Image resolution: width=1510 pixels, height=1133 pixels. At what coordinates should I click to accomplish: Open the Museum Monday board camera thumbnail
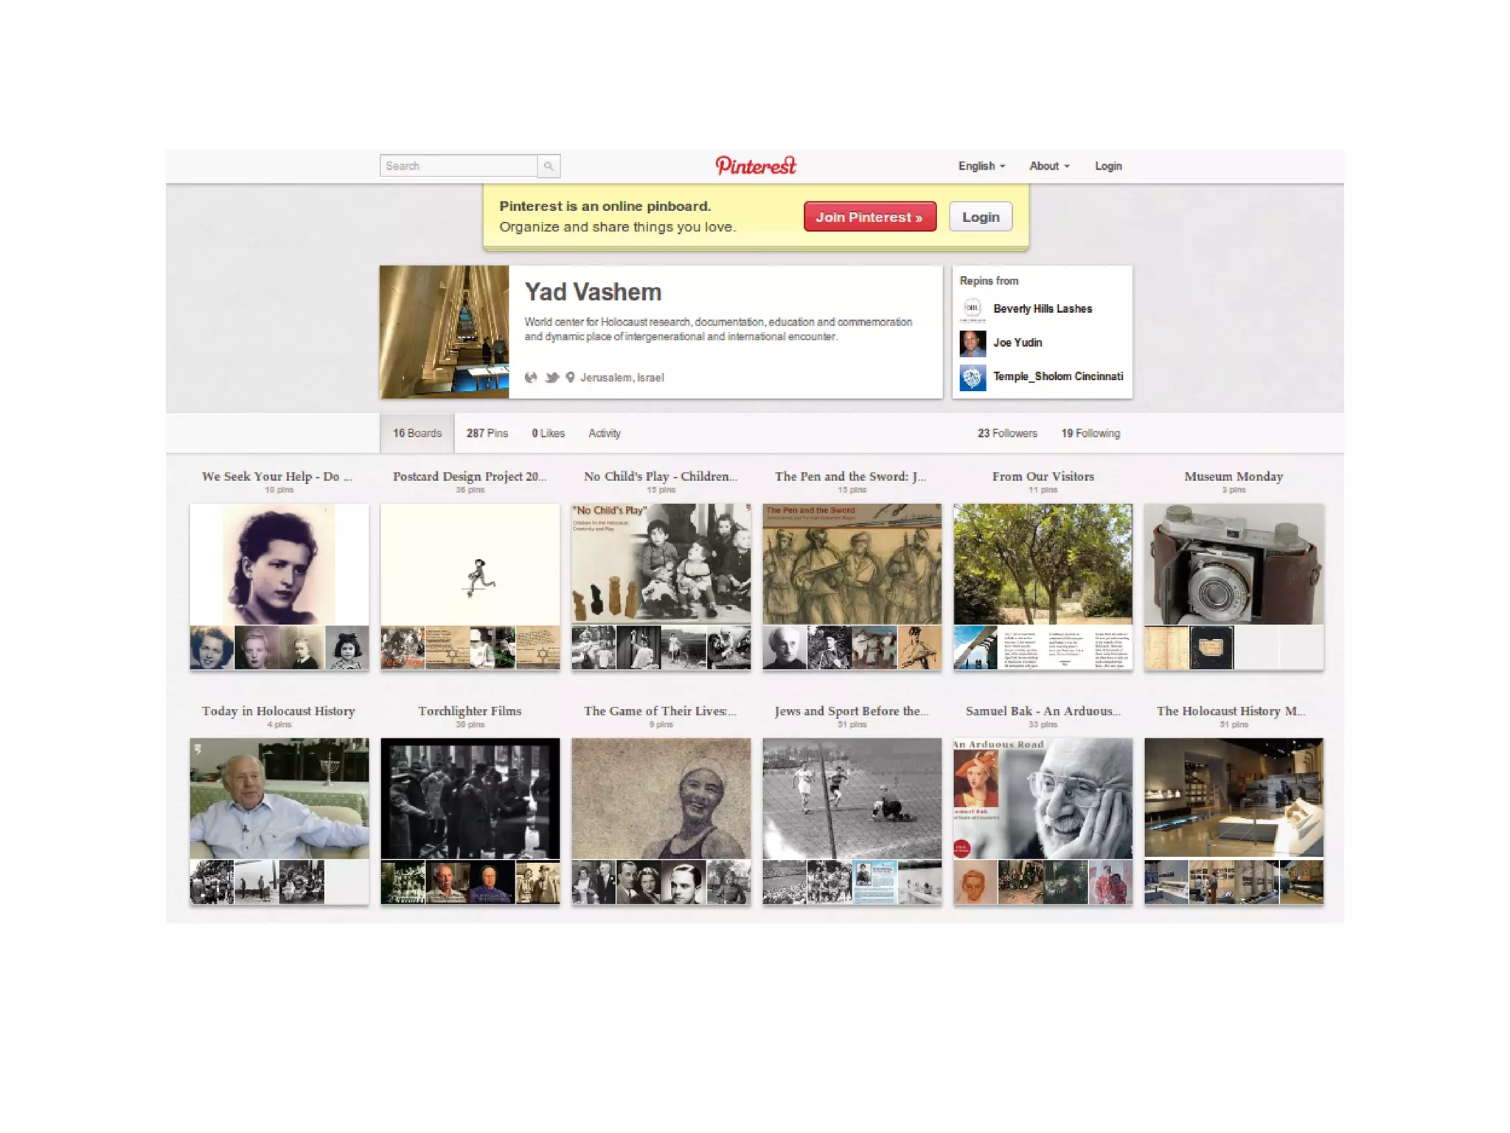click(1234, 564)
